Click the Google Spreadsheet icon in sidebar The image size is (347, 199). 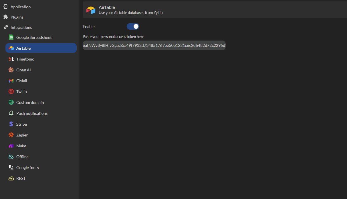tap(11, 37)
